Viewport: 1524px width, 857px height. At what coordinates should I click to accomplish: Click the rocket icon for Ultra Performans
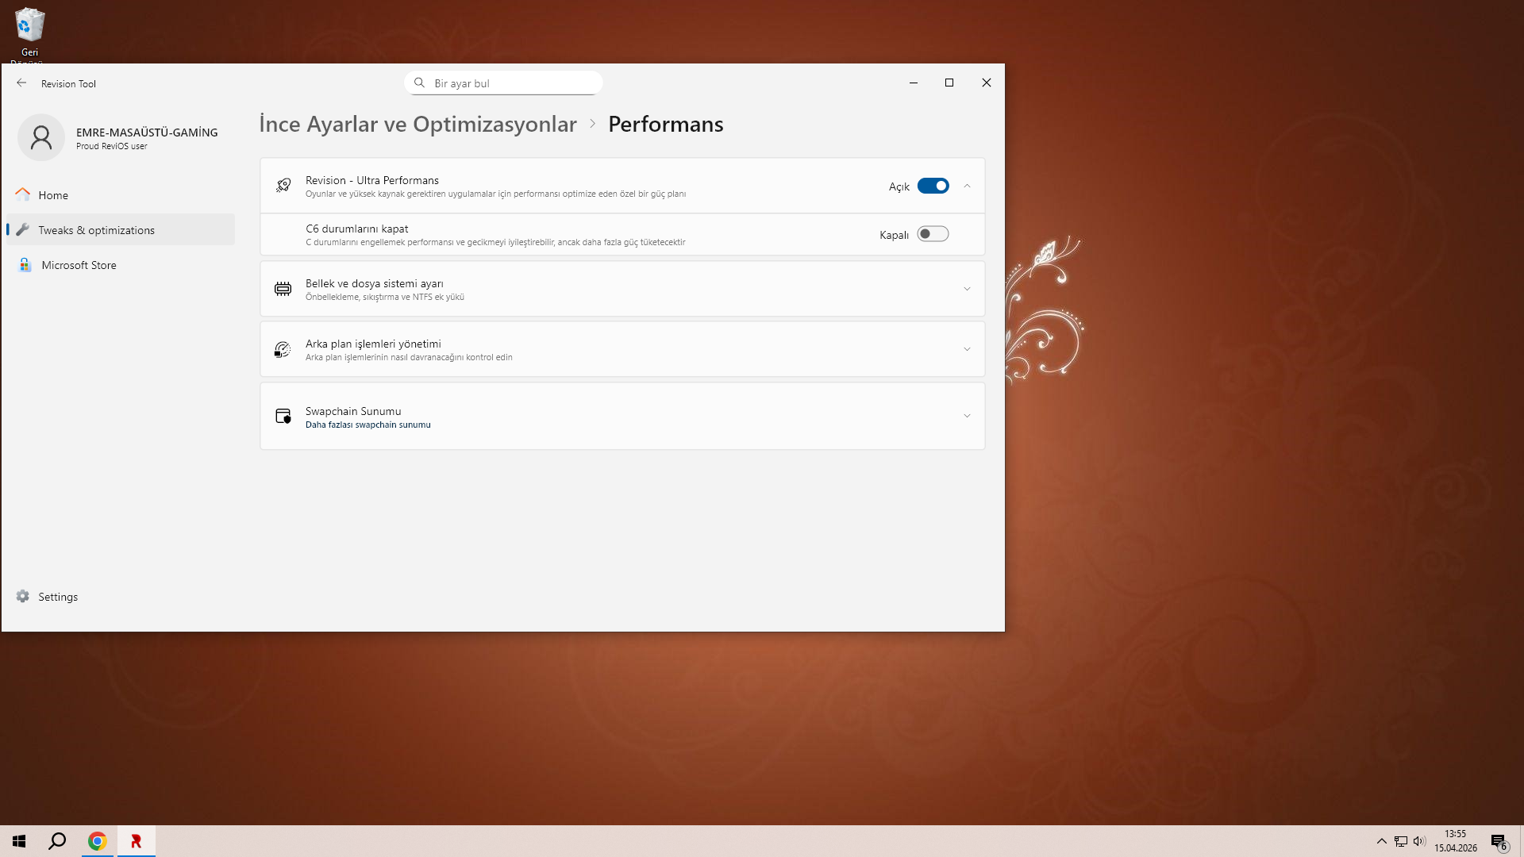[x=283, y=186]
